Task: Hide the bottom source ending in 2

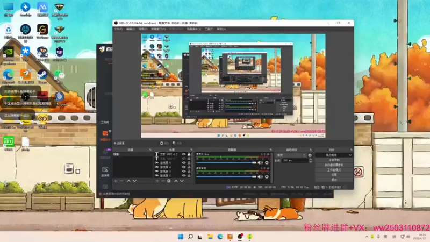Action: coord(184,175)
